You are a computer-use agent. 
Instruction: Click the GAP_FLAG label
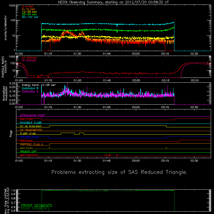[x=26, y=119]
